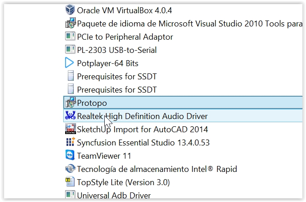The height and width of the screenshot is (202, 306).
Task: Click the Potplayer blue play triangle icon
Action: pos(69,63)
